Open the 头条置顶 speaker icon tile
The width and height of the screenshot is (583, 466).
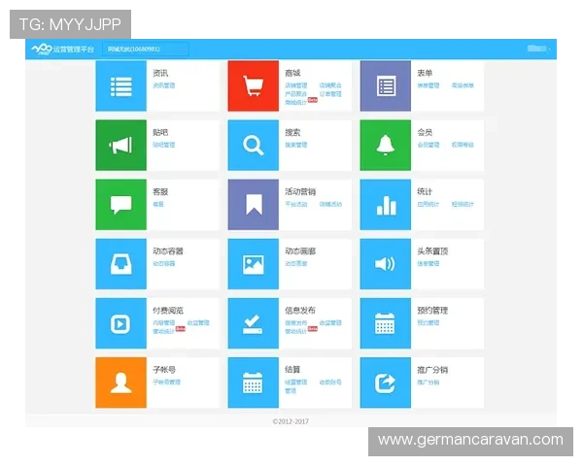pos(385,264)
